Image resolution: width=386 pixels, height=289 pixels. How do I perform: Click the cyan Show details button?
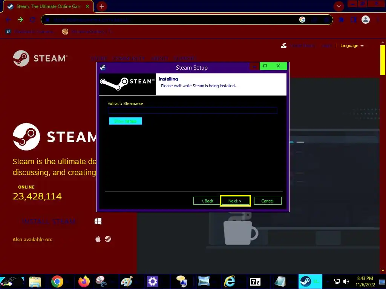(x=125, y=121)
